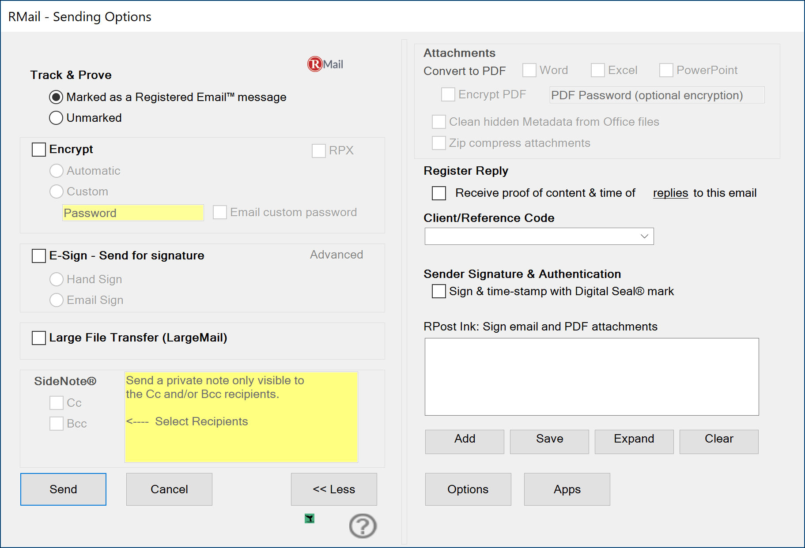Viewport: 805px width, 548px height.
Task: Click the Attachments heading text
Action: (x=459, y=53)
